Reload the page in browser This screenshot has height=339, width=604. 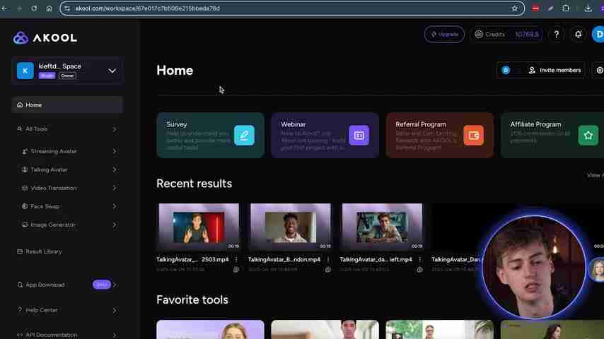click(x=34, y=8)
